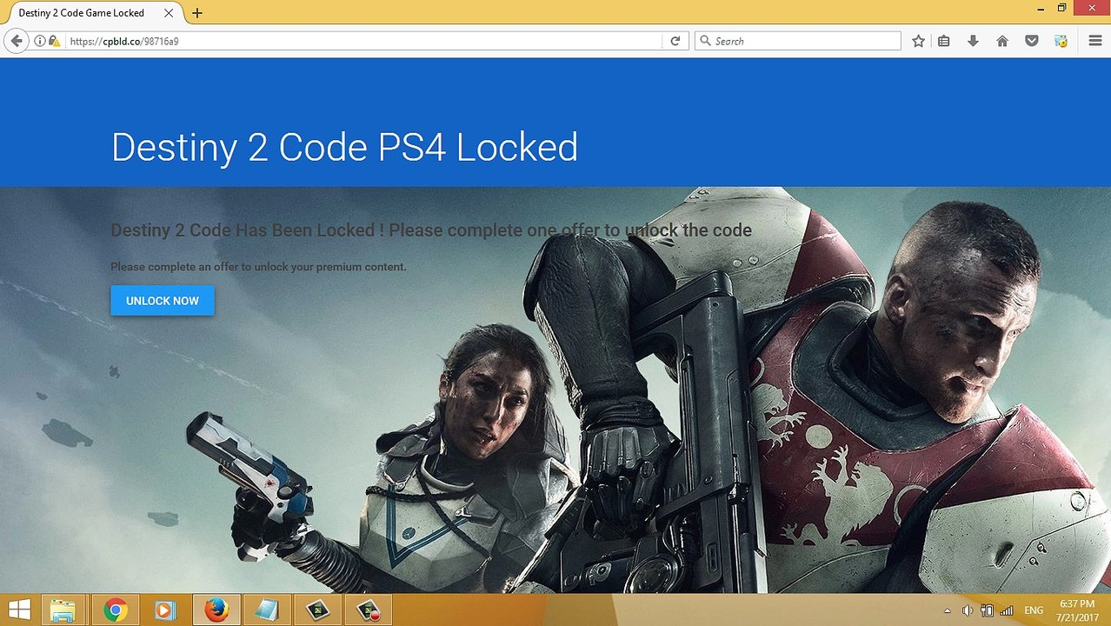1111x626 pixels.
Task: Open Firefox hamburger menu
Action: 1095,41
